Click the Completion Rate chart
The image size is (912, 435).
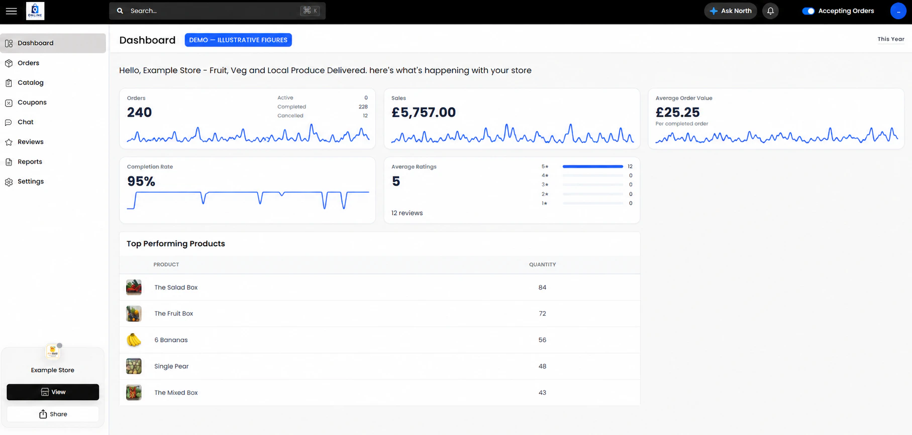(248, 200)
